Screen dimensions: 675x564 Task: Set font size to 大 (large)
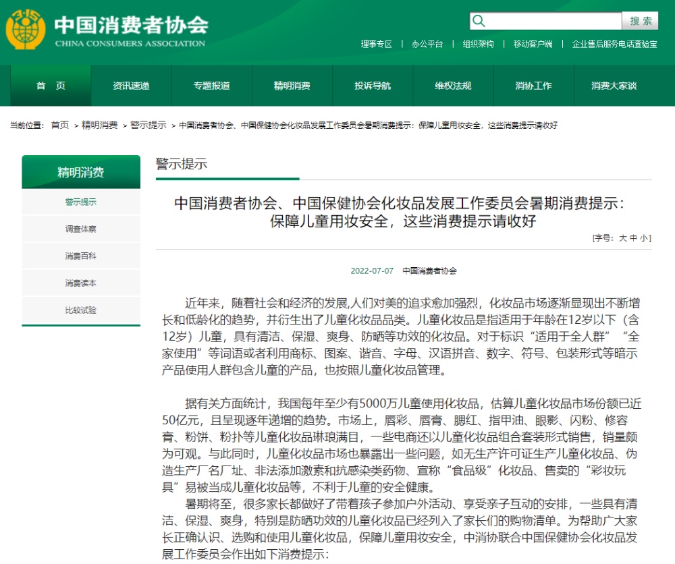click(623, 238)
